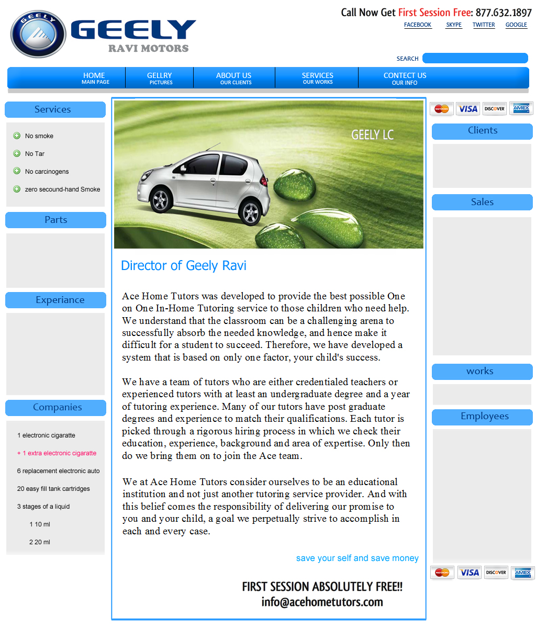Open the Twitter link in header
The width and height of the screenshot is (536, 628).
pos(484,25)
